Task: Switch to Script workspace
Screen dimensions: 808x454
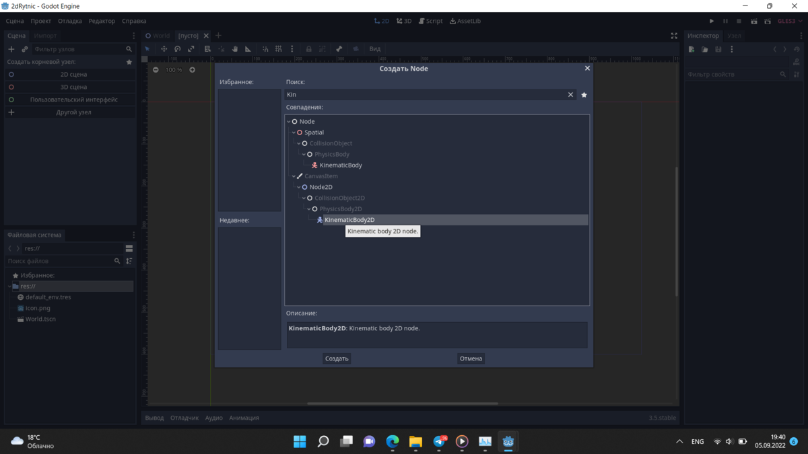Action: coord(430,22)
